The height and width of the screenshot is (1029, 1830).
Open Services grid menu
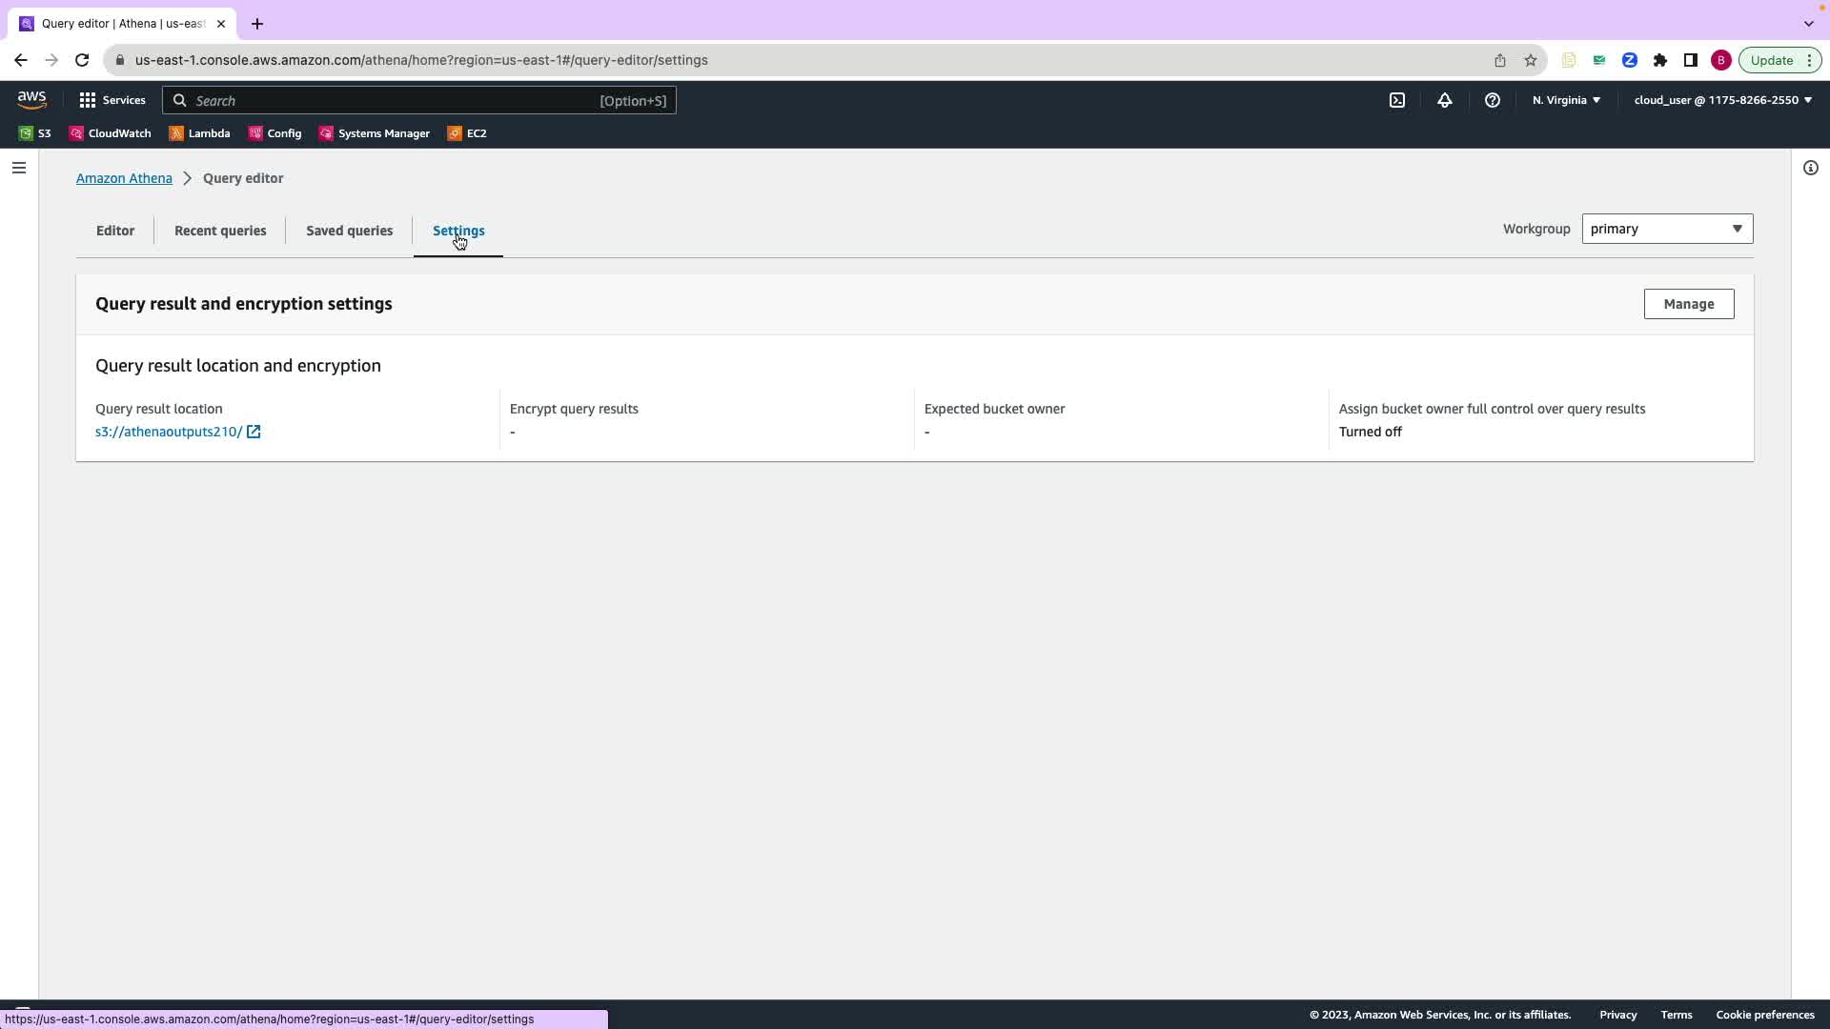click(x=112, y=100)
